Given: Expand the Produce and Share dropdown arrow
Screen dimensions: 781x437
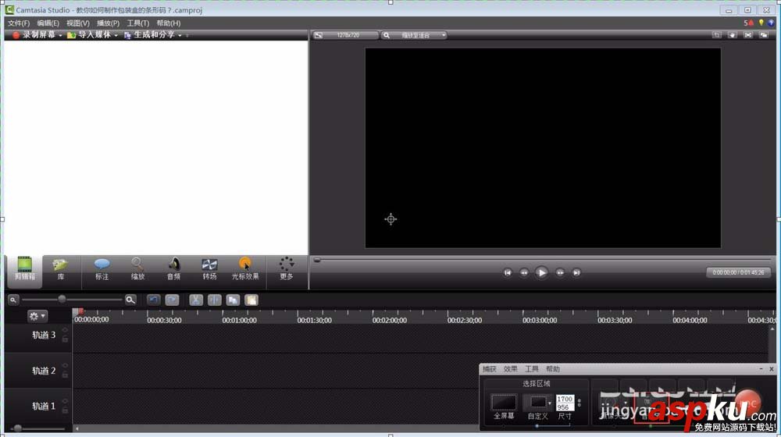Looking at the screenshot, I should click(x=180, y=35).
